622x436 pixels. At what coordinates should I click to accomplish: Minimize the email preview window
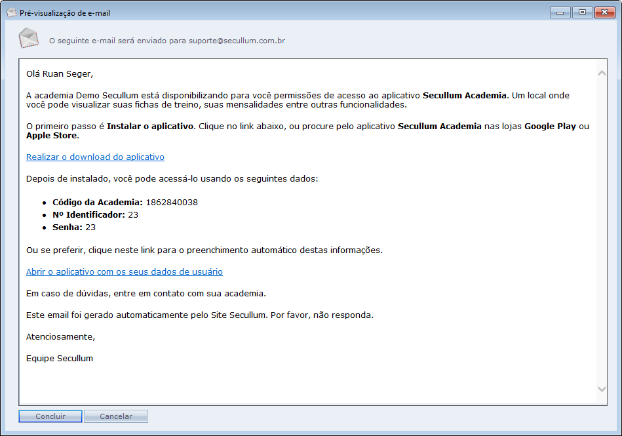pyautogui.click(x=560, y=12)
